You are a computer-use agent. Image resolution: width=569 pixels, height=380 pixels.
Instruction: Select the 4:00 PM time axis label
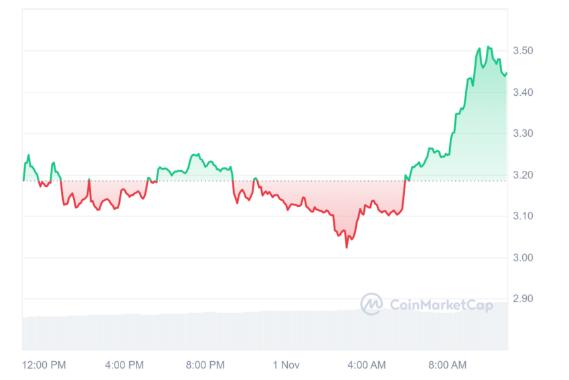point(125,365)
